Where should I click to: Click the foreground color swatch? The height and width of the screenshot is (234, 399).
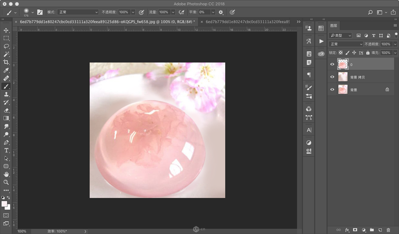click(4, 204)
